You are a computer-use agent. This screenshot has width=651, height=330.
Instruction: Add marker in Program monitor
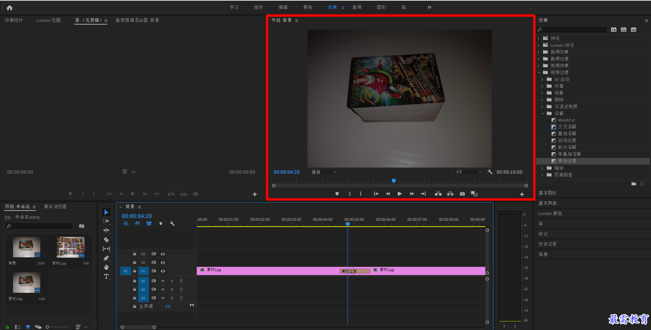pos(337,194)
